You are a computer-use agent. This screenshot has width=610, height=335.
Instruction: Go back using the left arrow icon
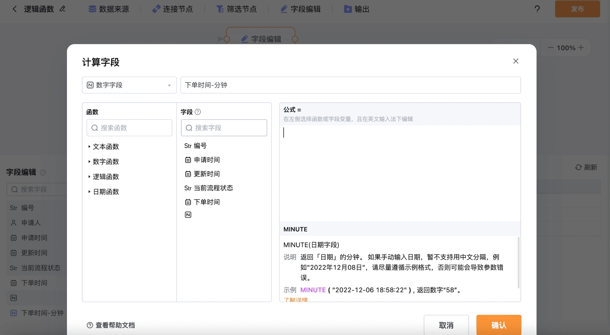tap(15, 9)
